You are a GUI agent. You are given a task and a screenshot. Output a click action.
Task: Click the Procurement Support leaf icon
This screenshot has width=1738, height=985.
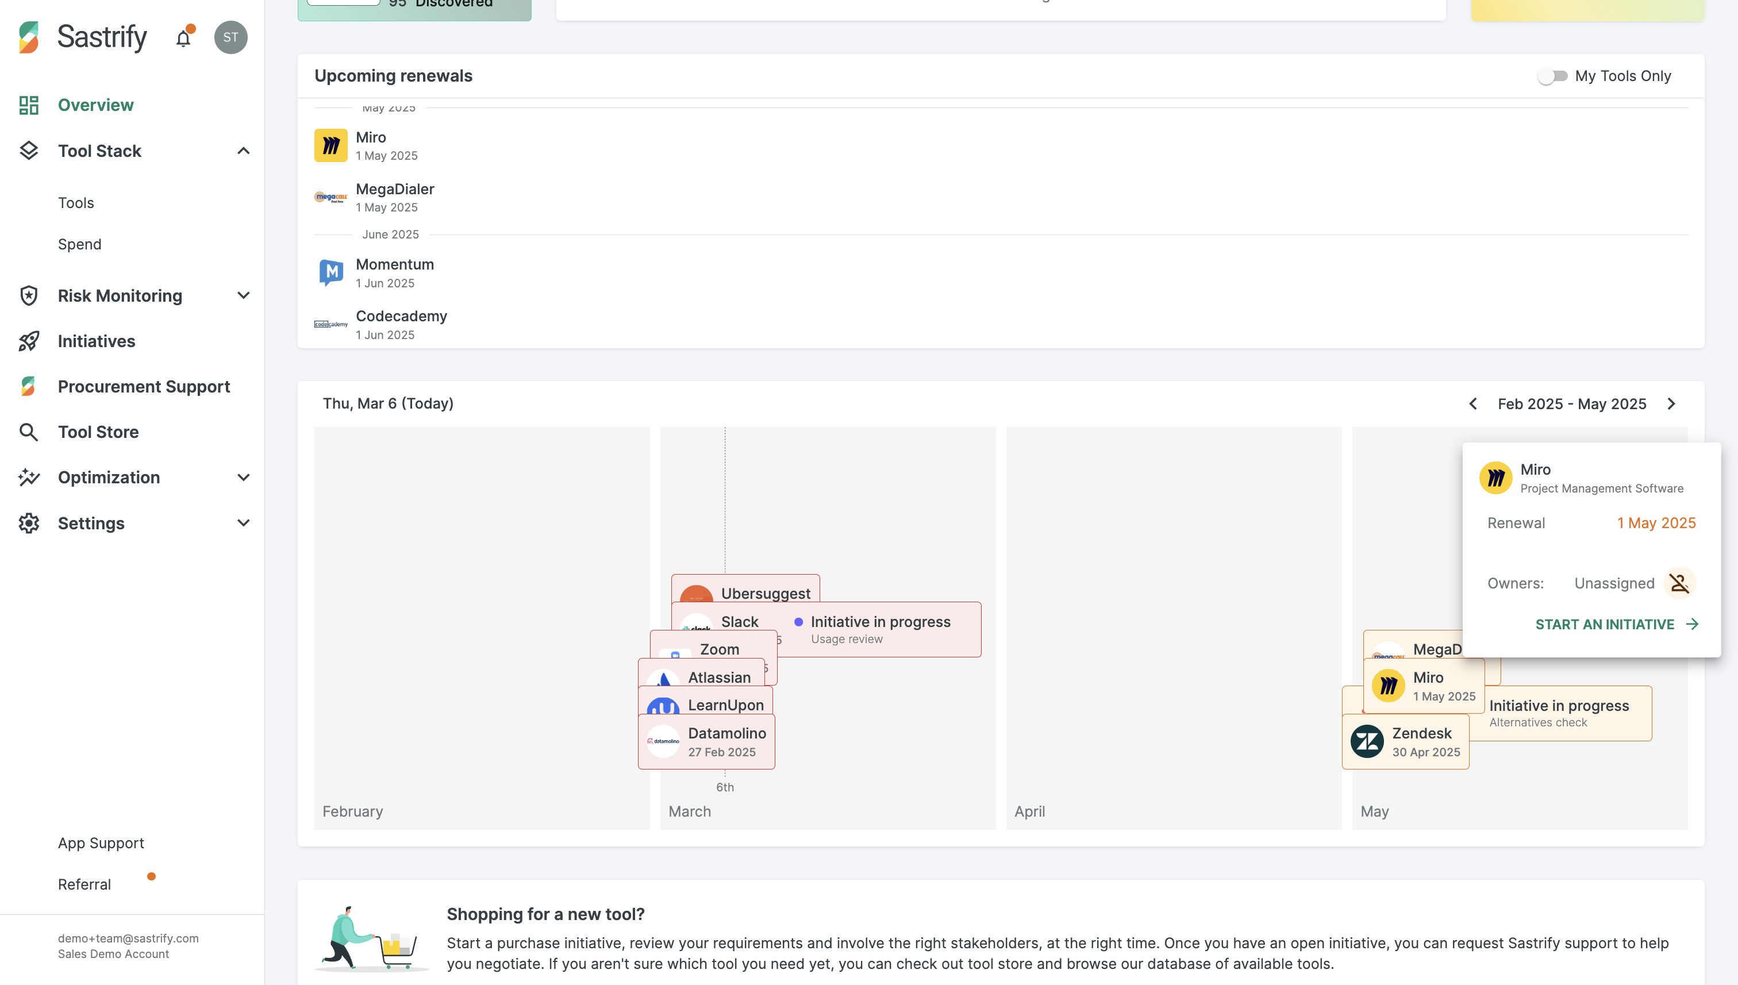tap(28, 386)
